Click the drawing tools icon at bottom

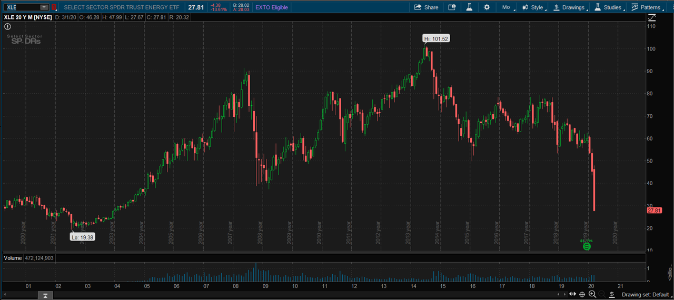[x=612, y=294]
